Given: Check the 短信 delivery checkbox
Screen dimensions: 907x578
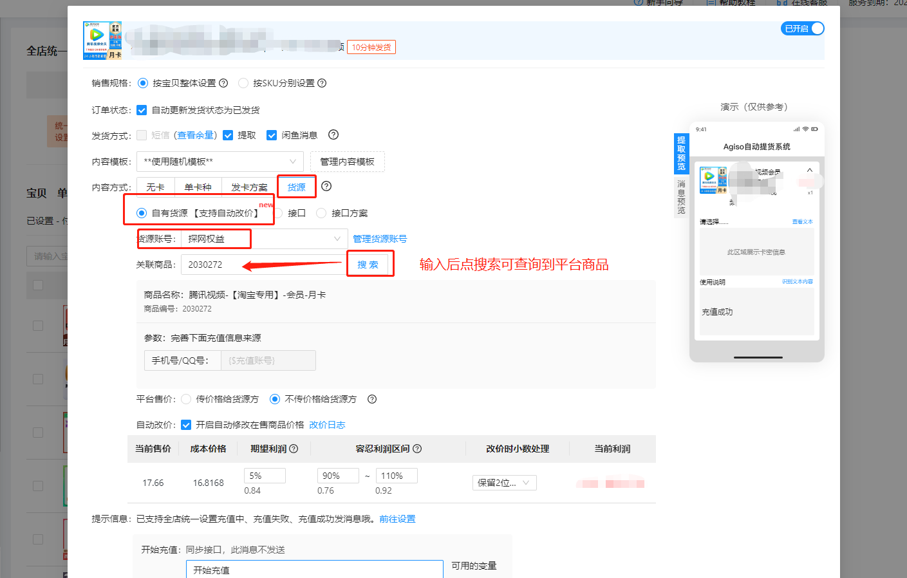Looking at the screenshot, I should tap(142, 135).
